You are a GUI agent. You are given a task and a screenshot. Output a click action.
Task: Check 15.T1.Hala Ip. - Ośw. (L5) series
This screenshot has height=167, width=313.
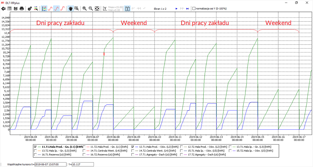click(x=181, y=150)
